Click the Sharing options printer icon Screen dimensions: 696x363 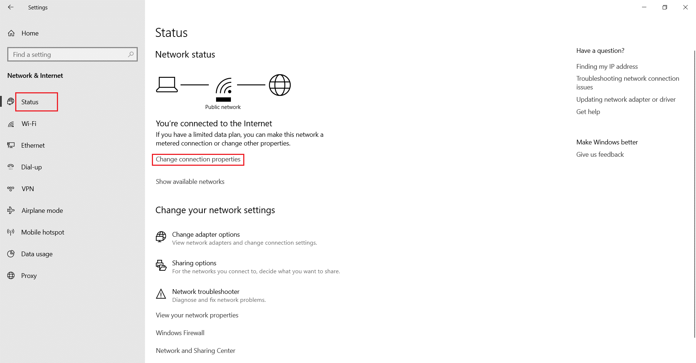[x=161, y=265]
